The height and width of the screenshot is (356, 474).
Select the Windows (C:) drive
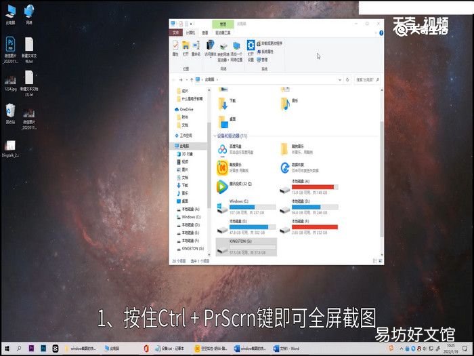point(246,207)
